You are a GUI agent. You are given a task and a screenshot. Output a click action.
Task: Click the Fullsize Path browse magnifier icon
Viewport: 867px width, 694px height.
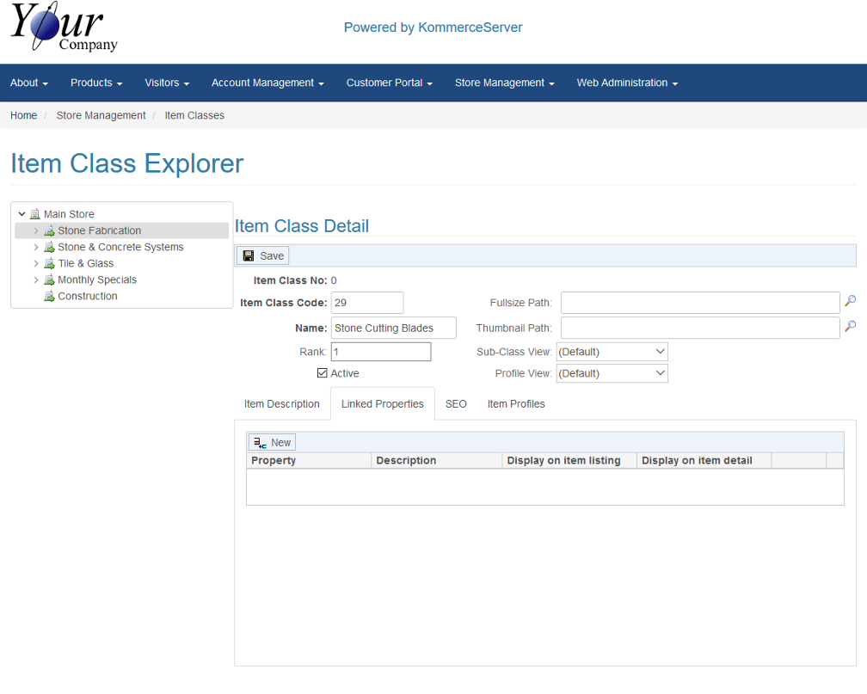[850, 302]
